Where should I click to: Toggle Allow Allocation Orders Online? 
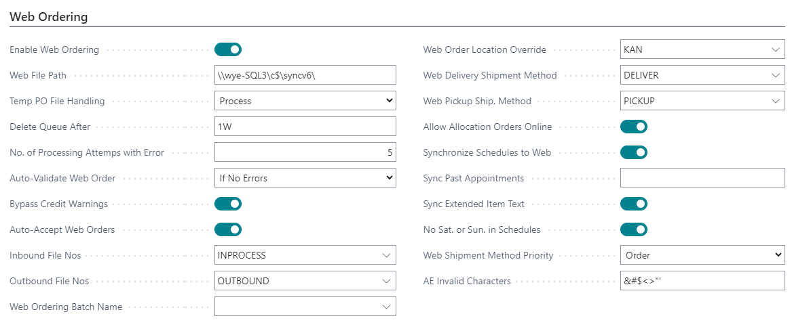coord(634,127)
